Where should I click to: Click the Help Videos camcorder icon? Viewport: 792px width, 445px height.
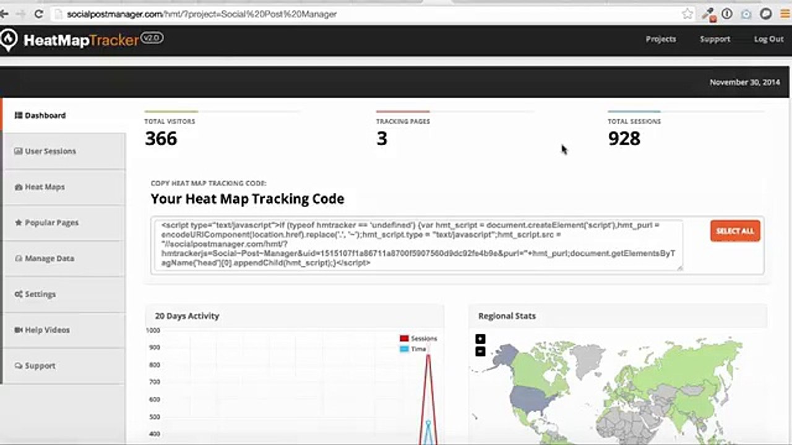19,330
